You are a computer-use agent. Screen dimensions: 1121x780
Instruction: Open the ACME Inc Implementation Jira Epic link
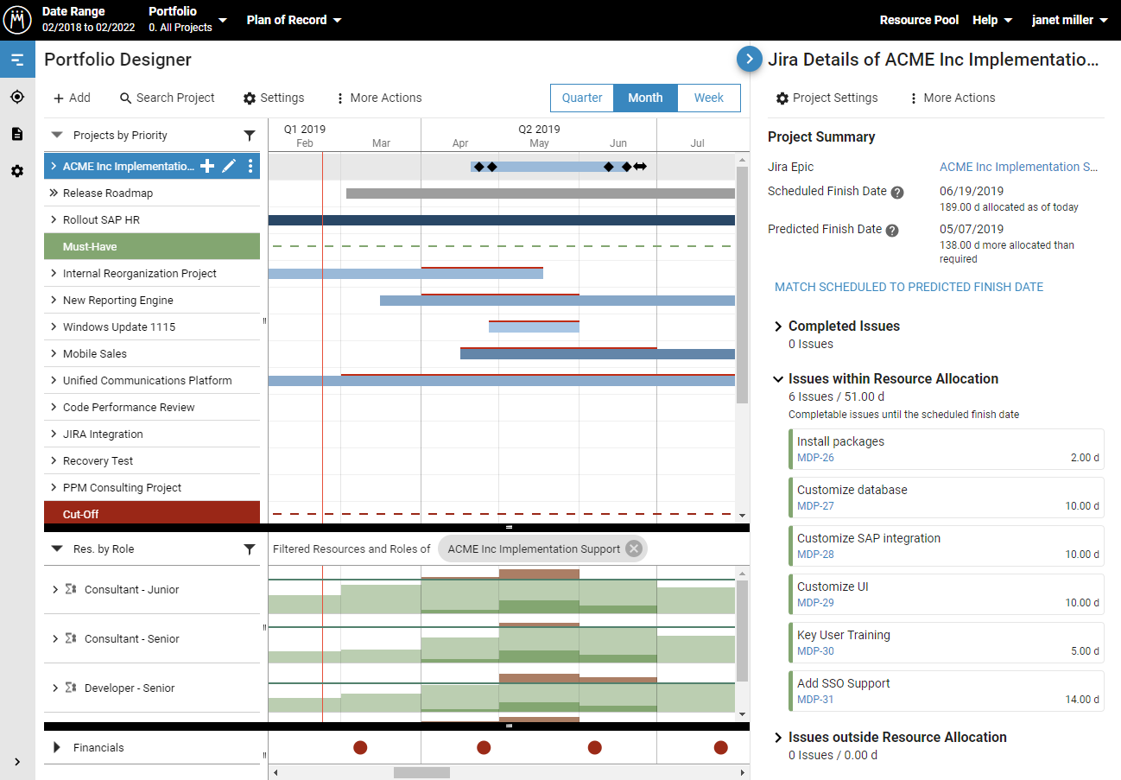(1019, 167)
